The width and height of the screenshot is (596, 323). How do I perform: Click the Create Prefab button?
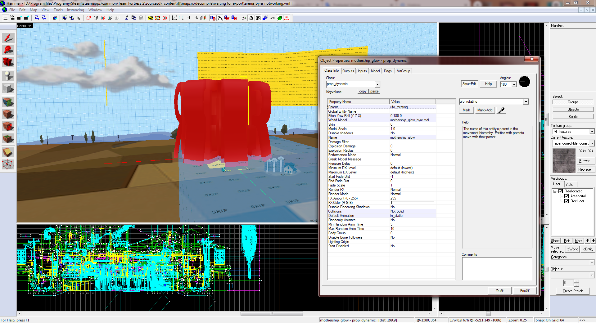pos(573,291)
